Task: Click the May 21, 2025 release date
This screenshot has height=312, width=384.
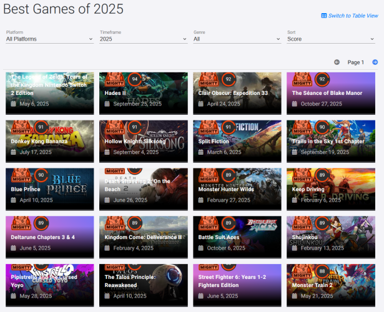Action: (317, 296)
